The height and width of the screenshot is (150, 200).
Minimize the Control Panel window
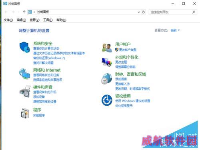coord(173,4)
